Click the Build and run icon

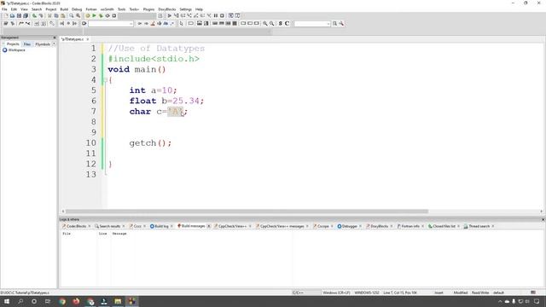[101, 15]
